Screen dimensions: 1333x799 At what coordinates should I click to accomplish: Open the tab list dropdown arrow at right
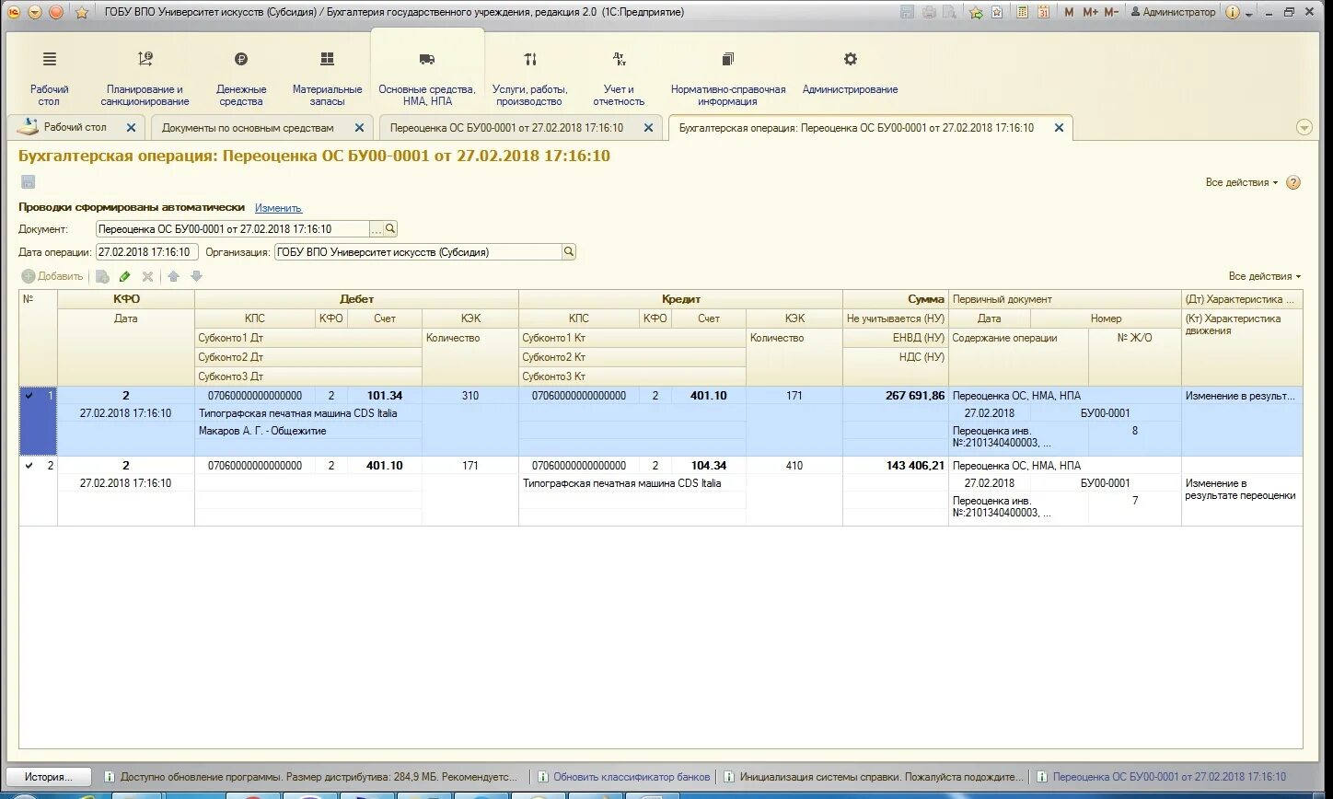1304,128
